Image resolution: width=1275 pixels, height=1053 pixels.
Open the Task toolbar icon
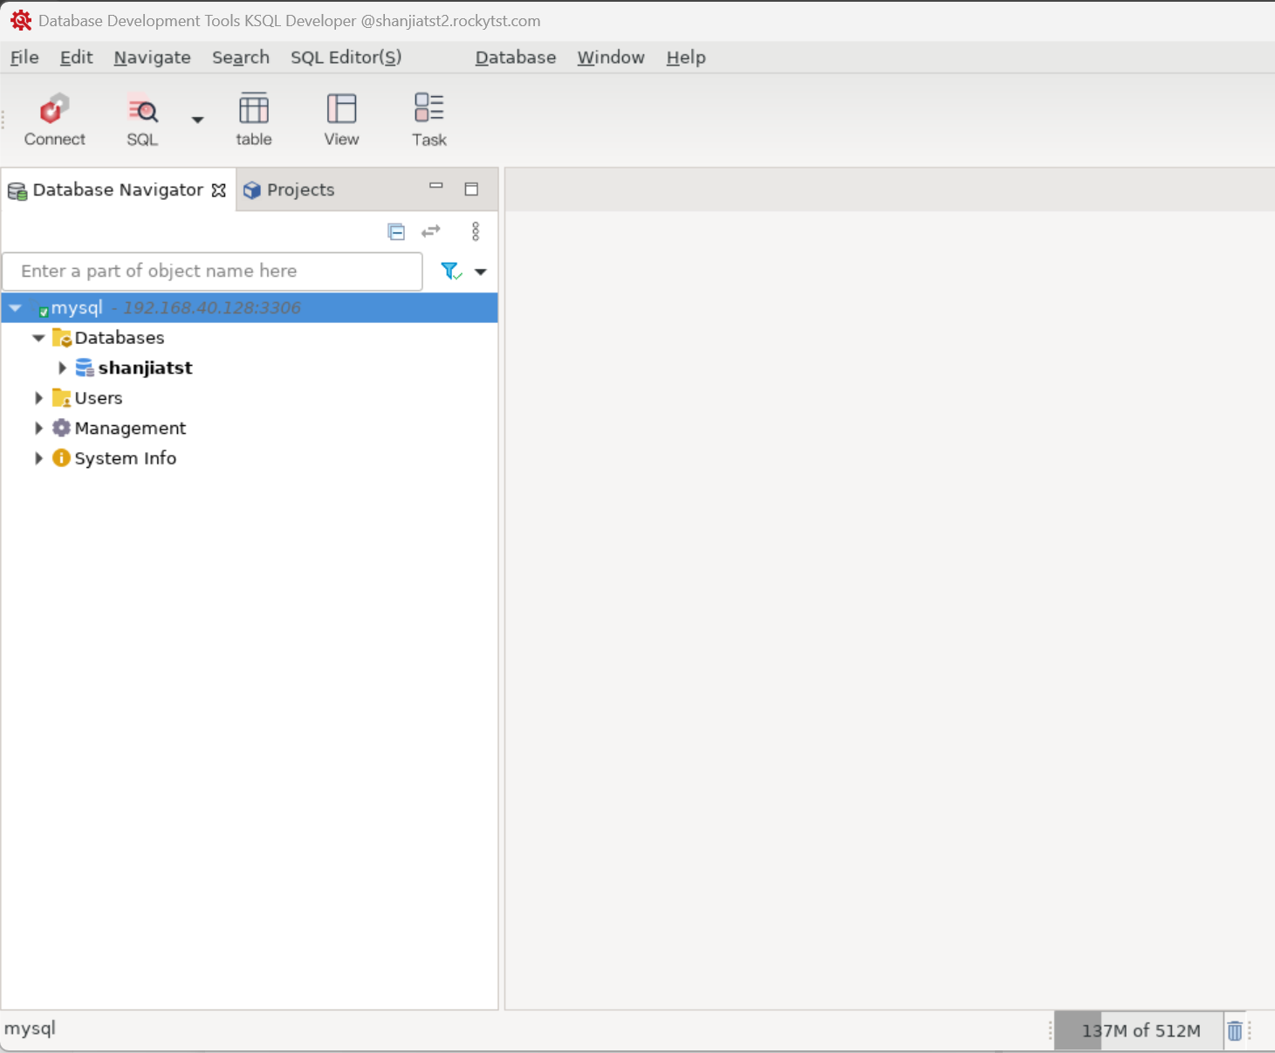[x=428, y=120]
